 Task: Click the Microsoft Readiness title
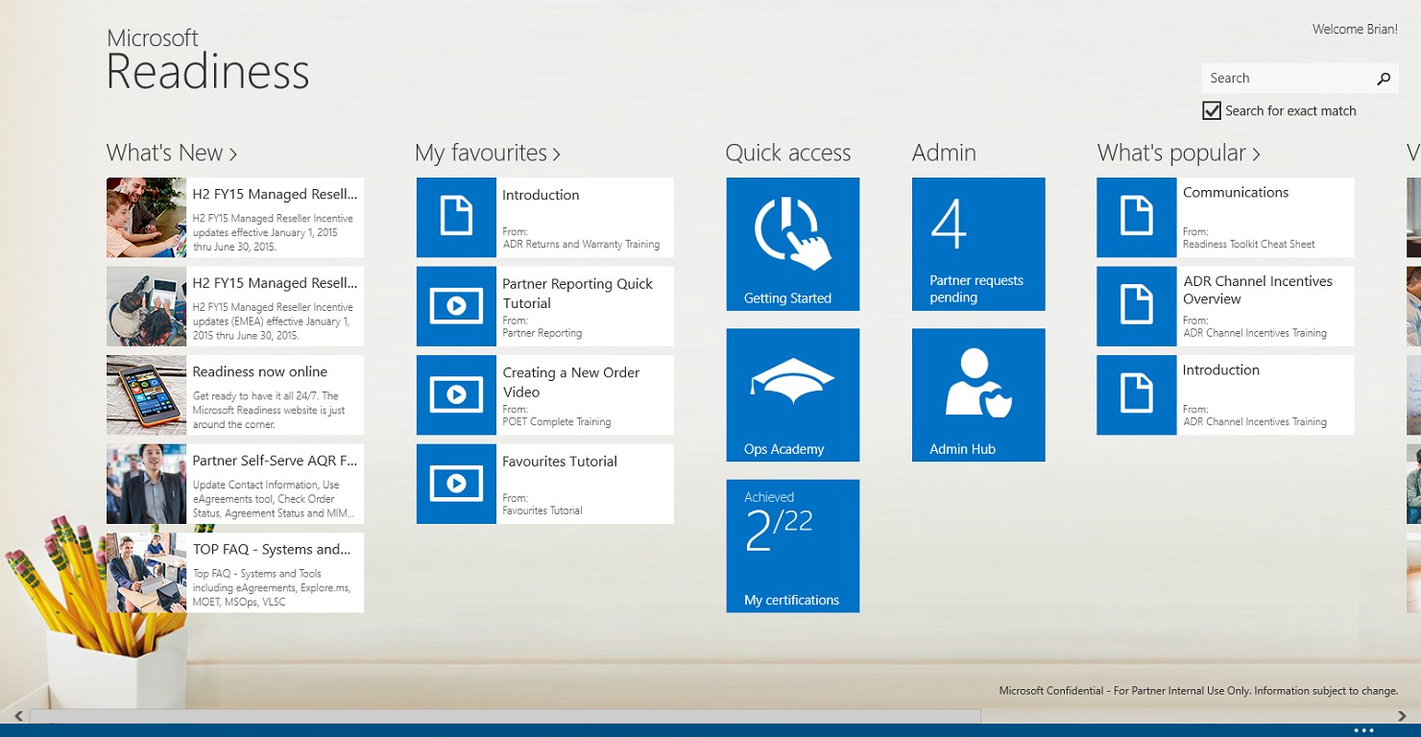207,59
